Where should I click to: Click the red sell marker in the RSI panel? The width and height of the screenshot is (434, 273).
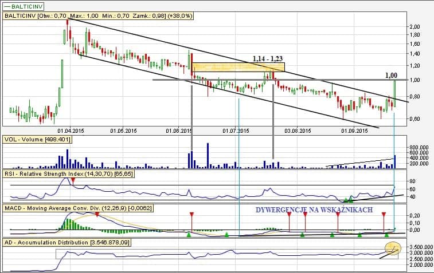click(72, 180)
